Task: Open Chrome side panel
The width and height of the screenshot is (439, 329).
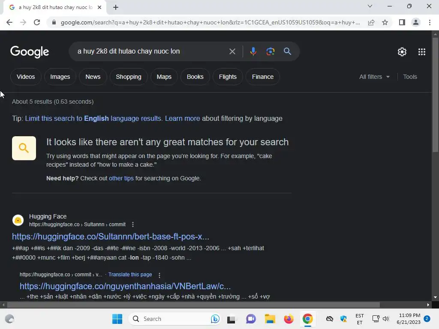Action: (402, 22)
